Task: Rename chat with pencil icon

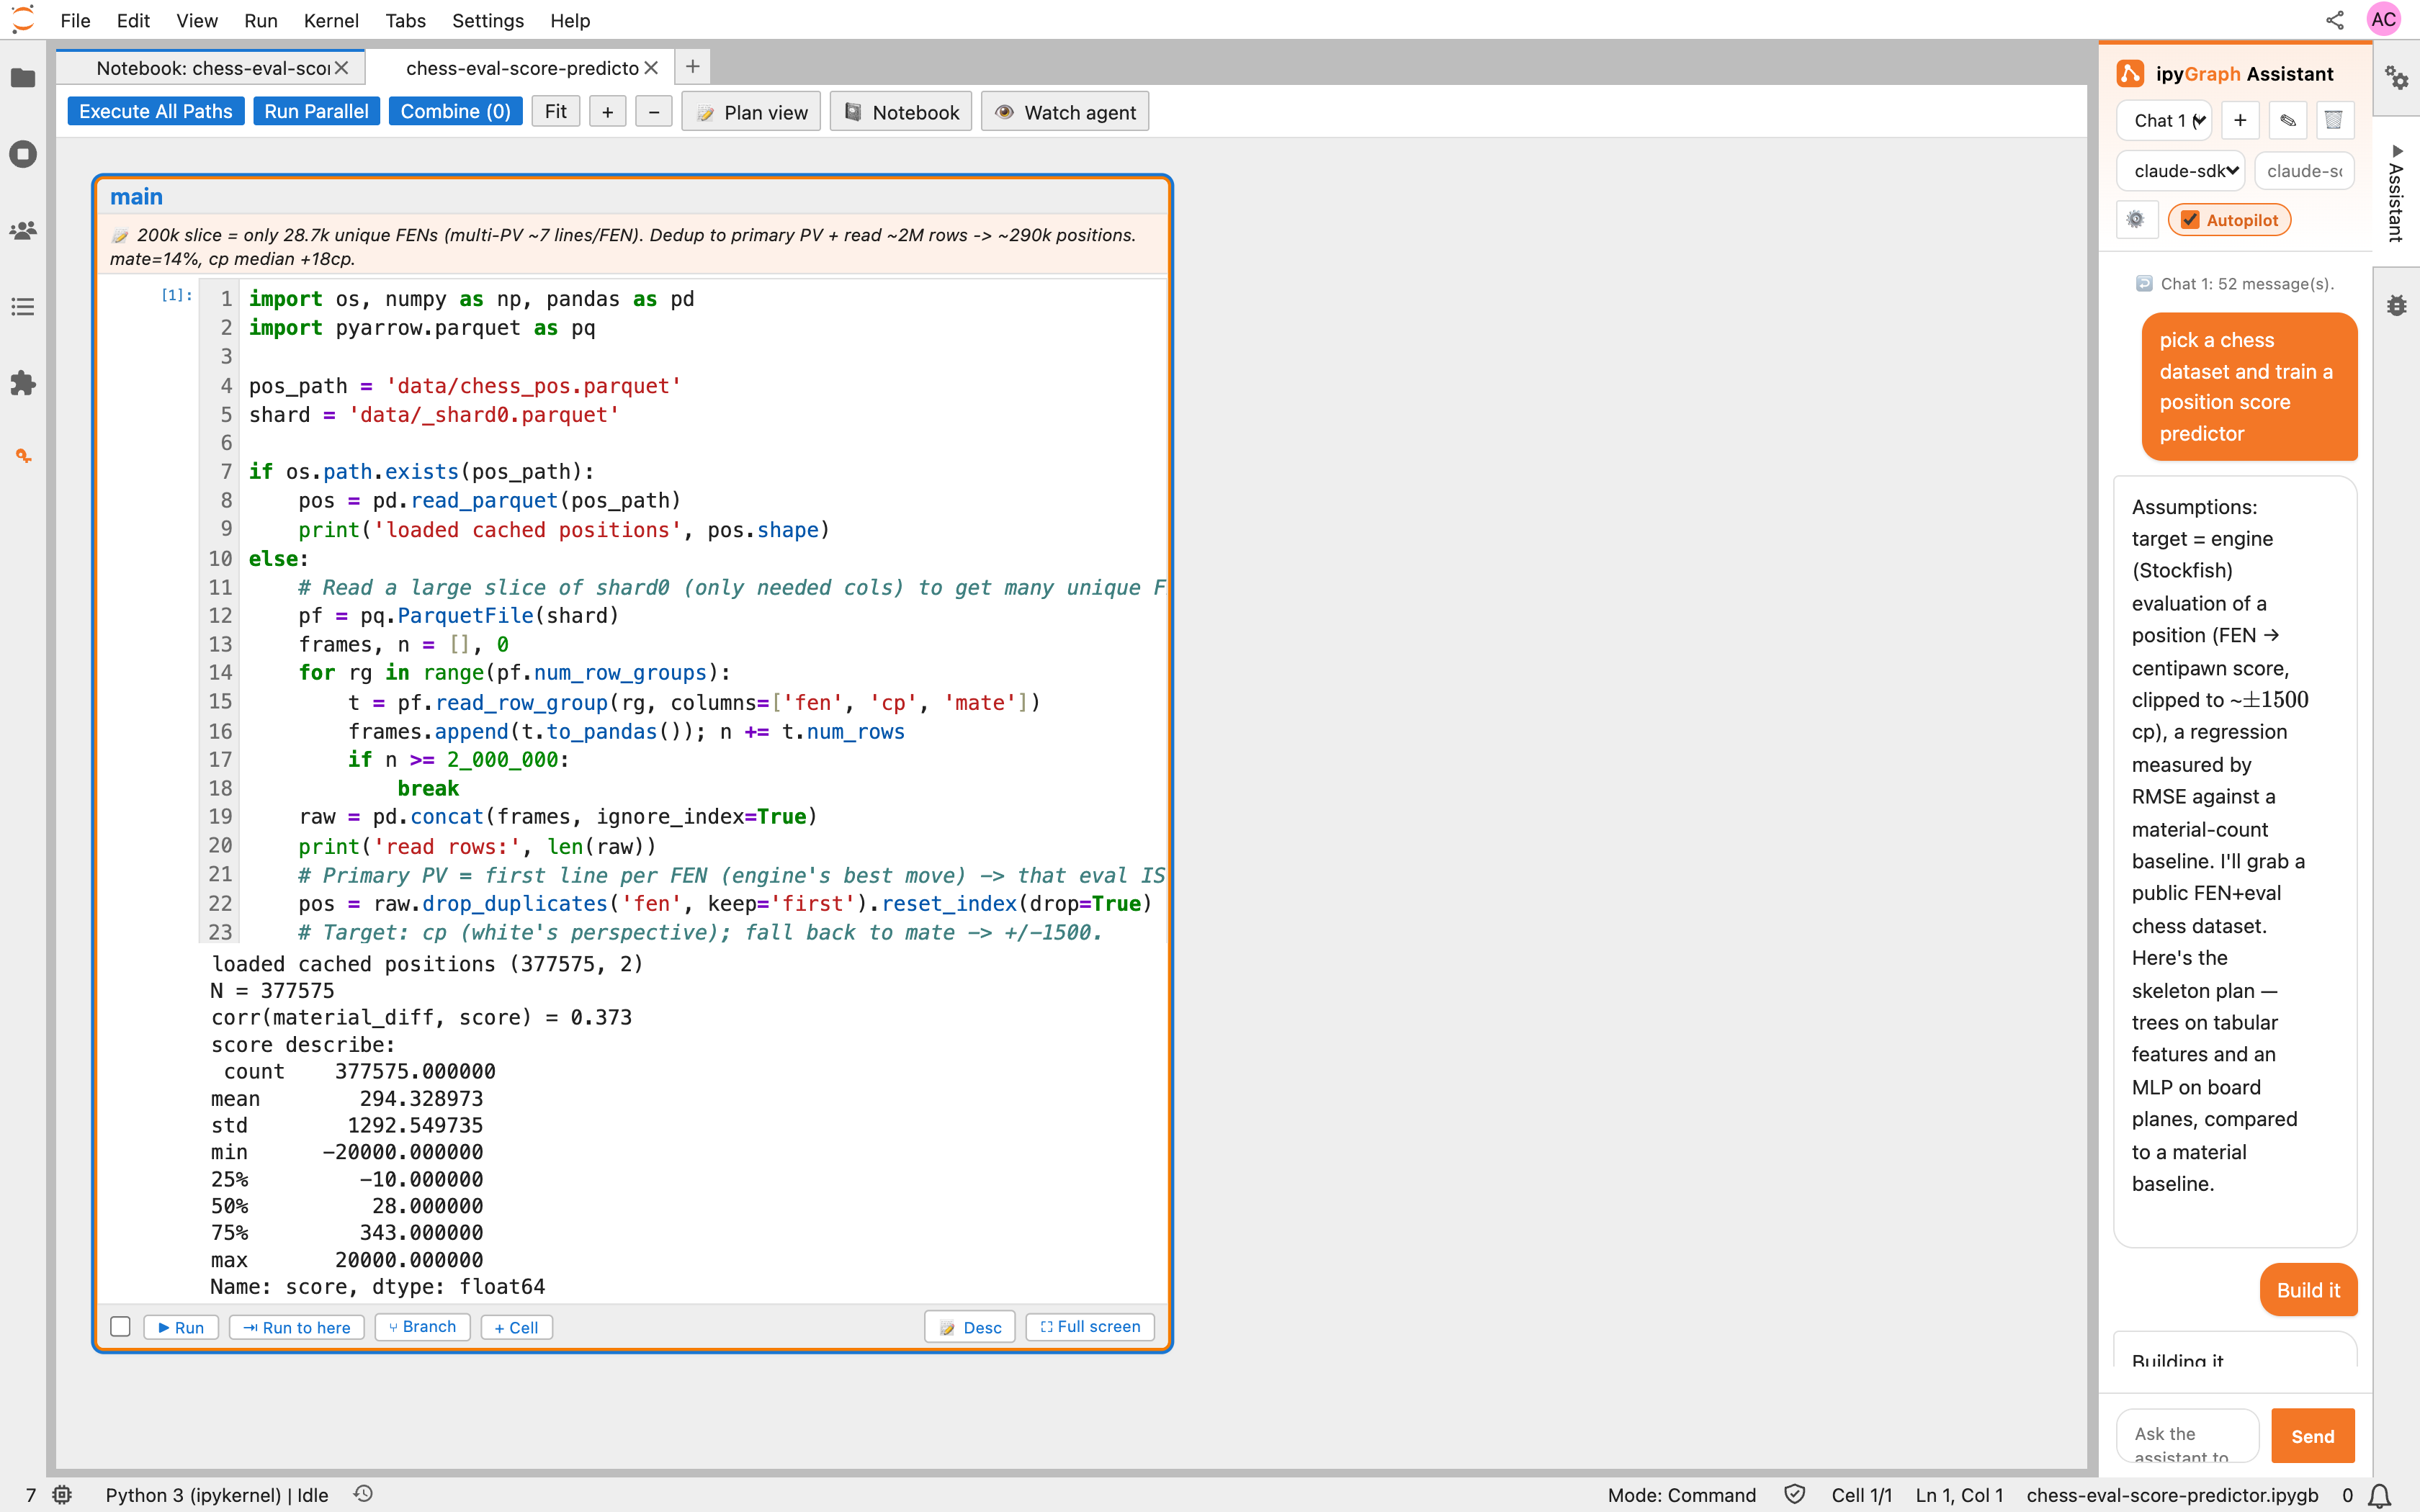Action: [x=2288, y=121]
